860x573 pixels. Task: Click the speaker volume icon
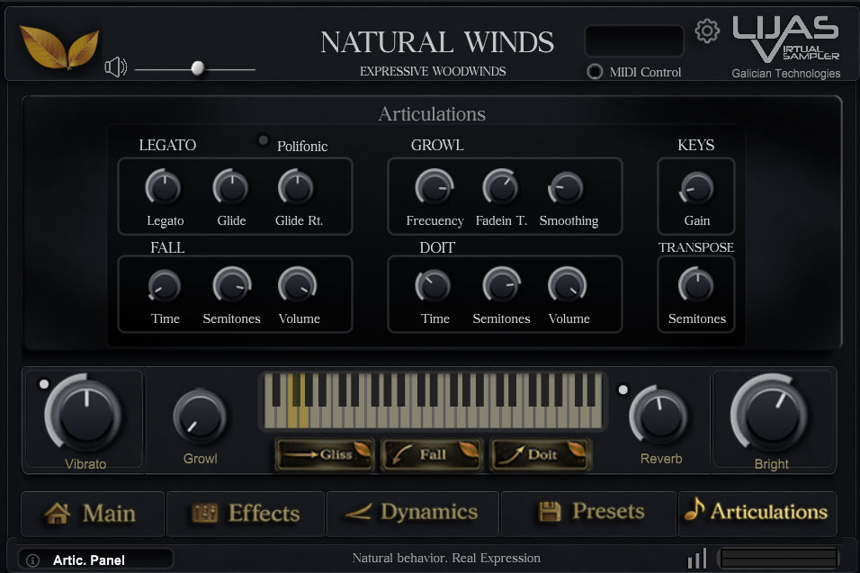point(115,67)
